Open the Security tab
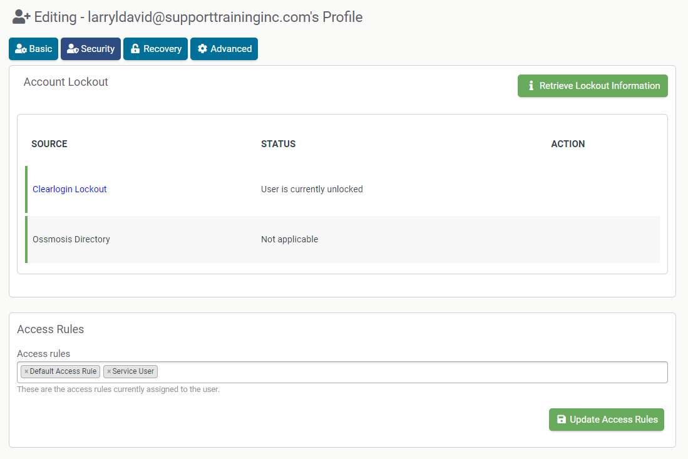The width and height of the screenshot is (688, 459). point(91,49)
